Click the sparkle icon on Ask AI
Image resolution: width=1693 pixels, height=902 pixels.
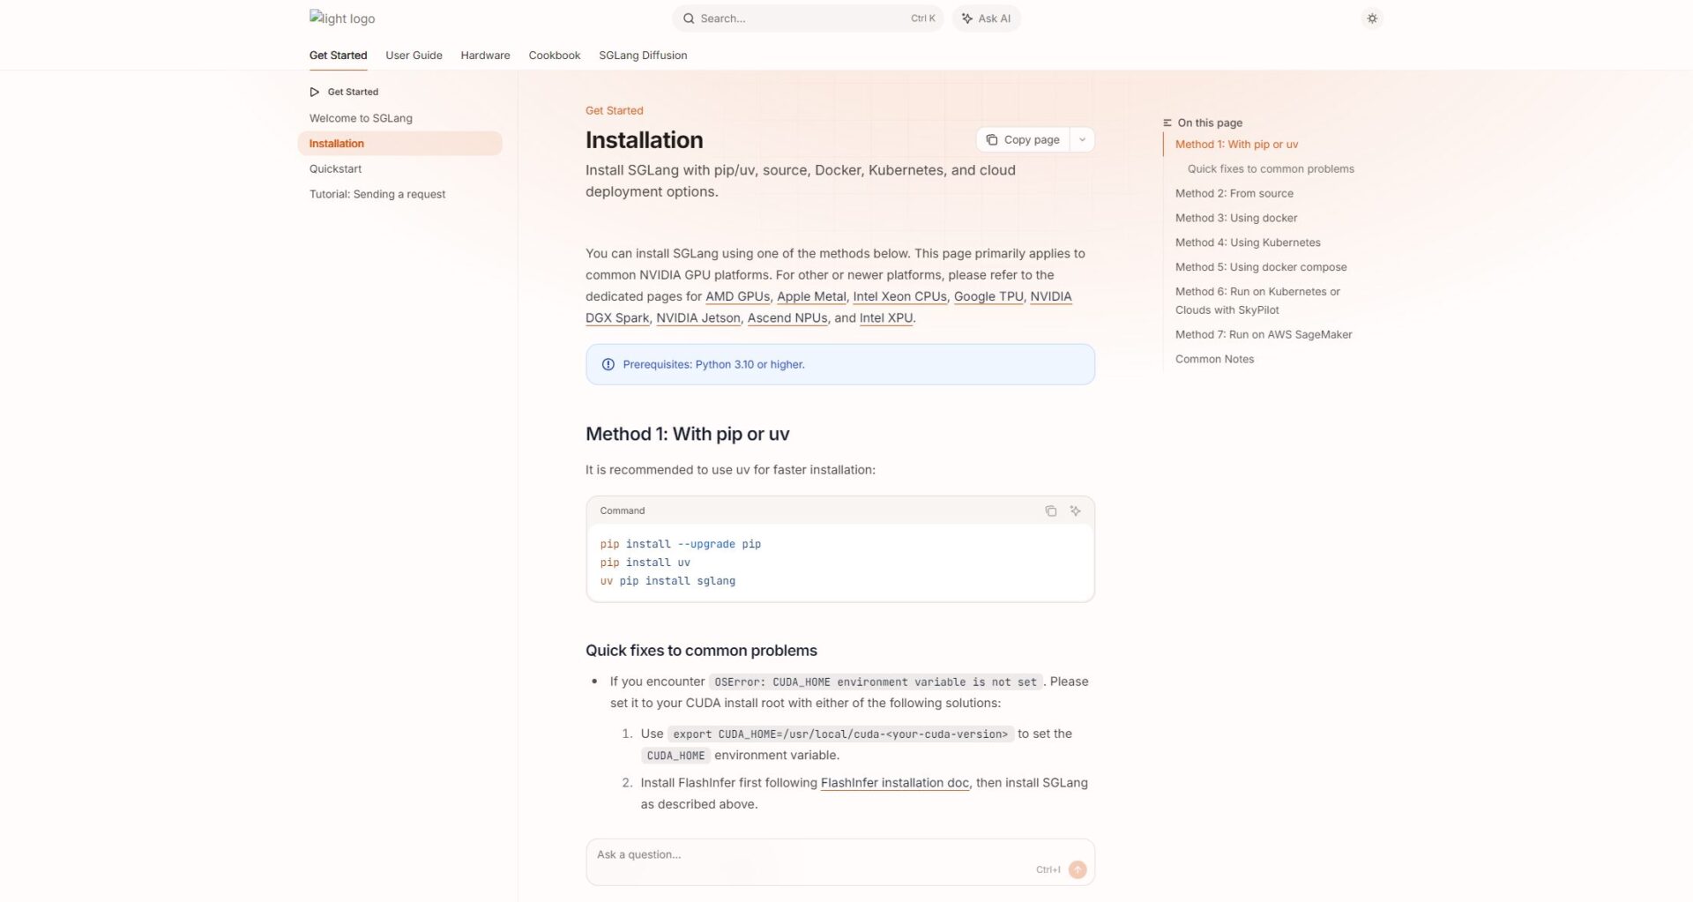[x=966, y=19]
